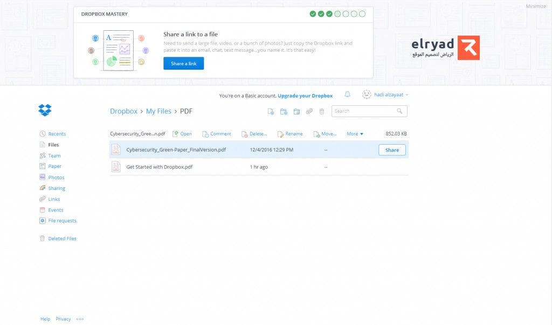Click the upload file icon in the toolbar
552x325 pixels.
click(271, 112)
